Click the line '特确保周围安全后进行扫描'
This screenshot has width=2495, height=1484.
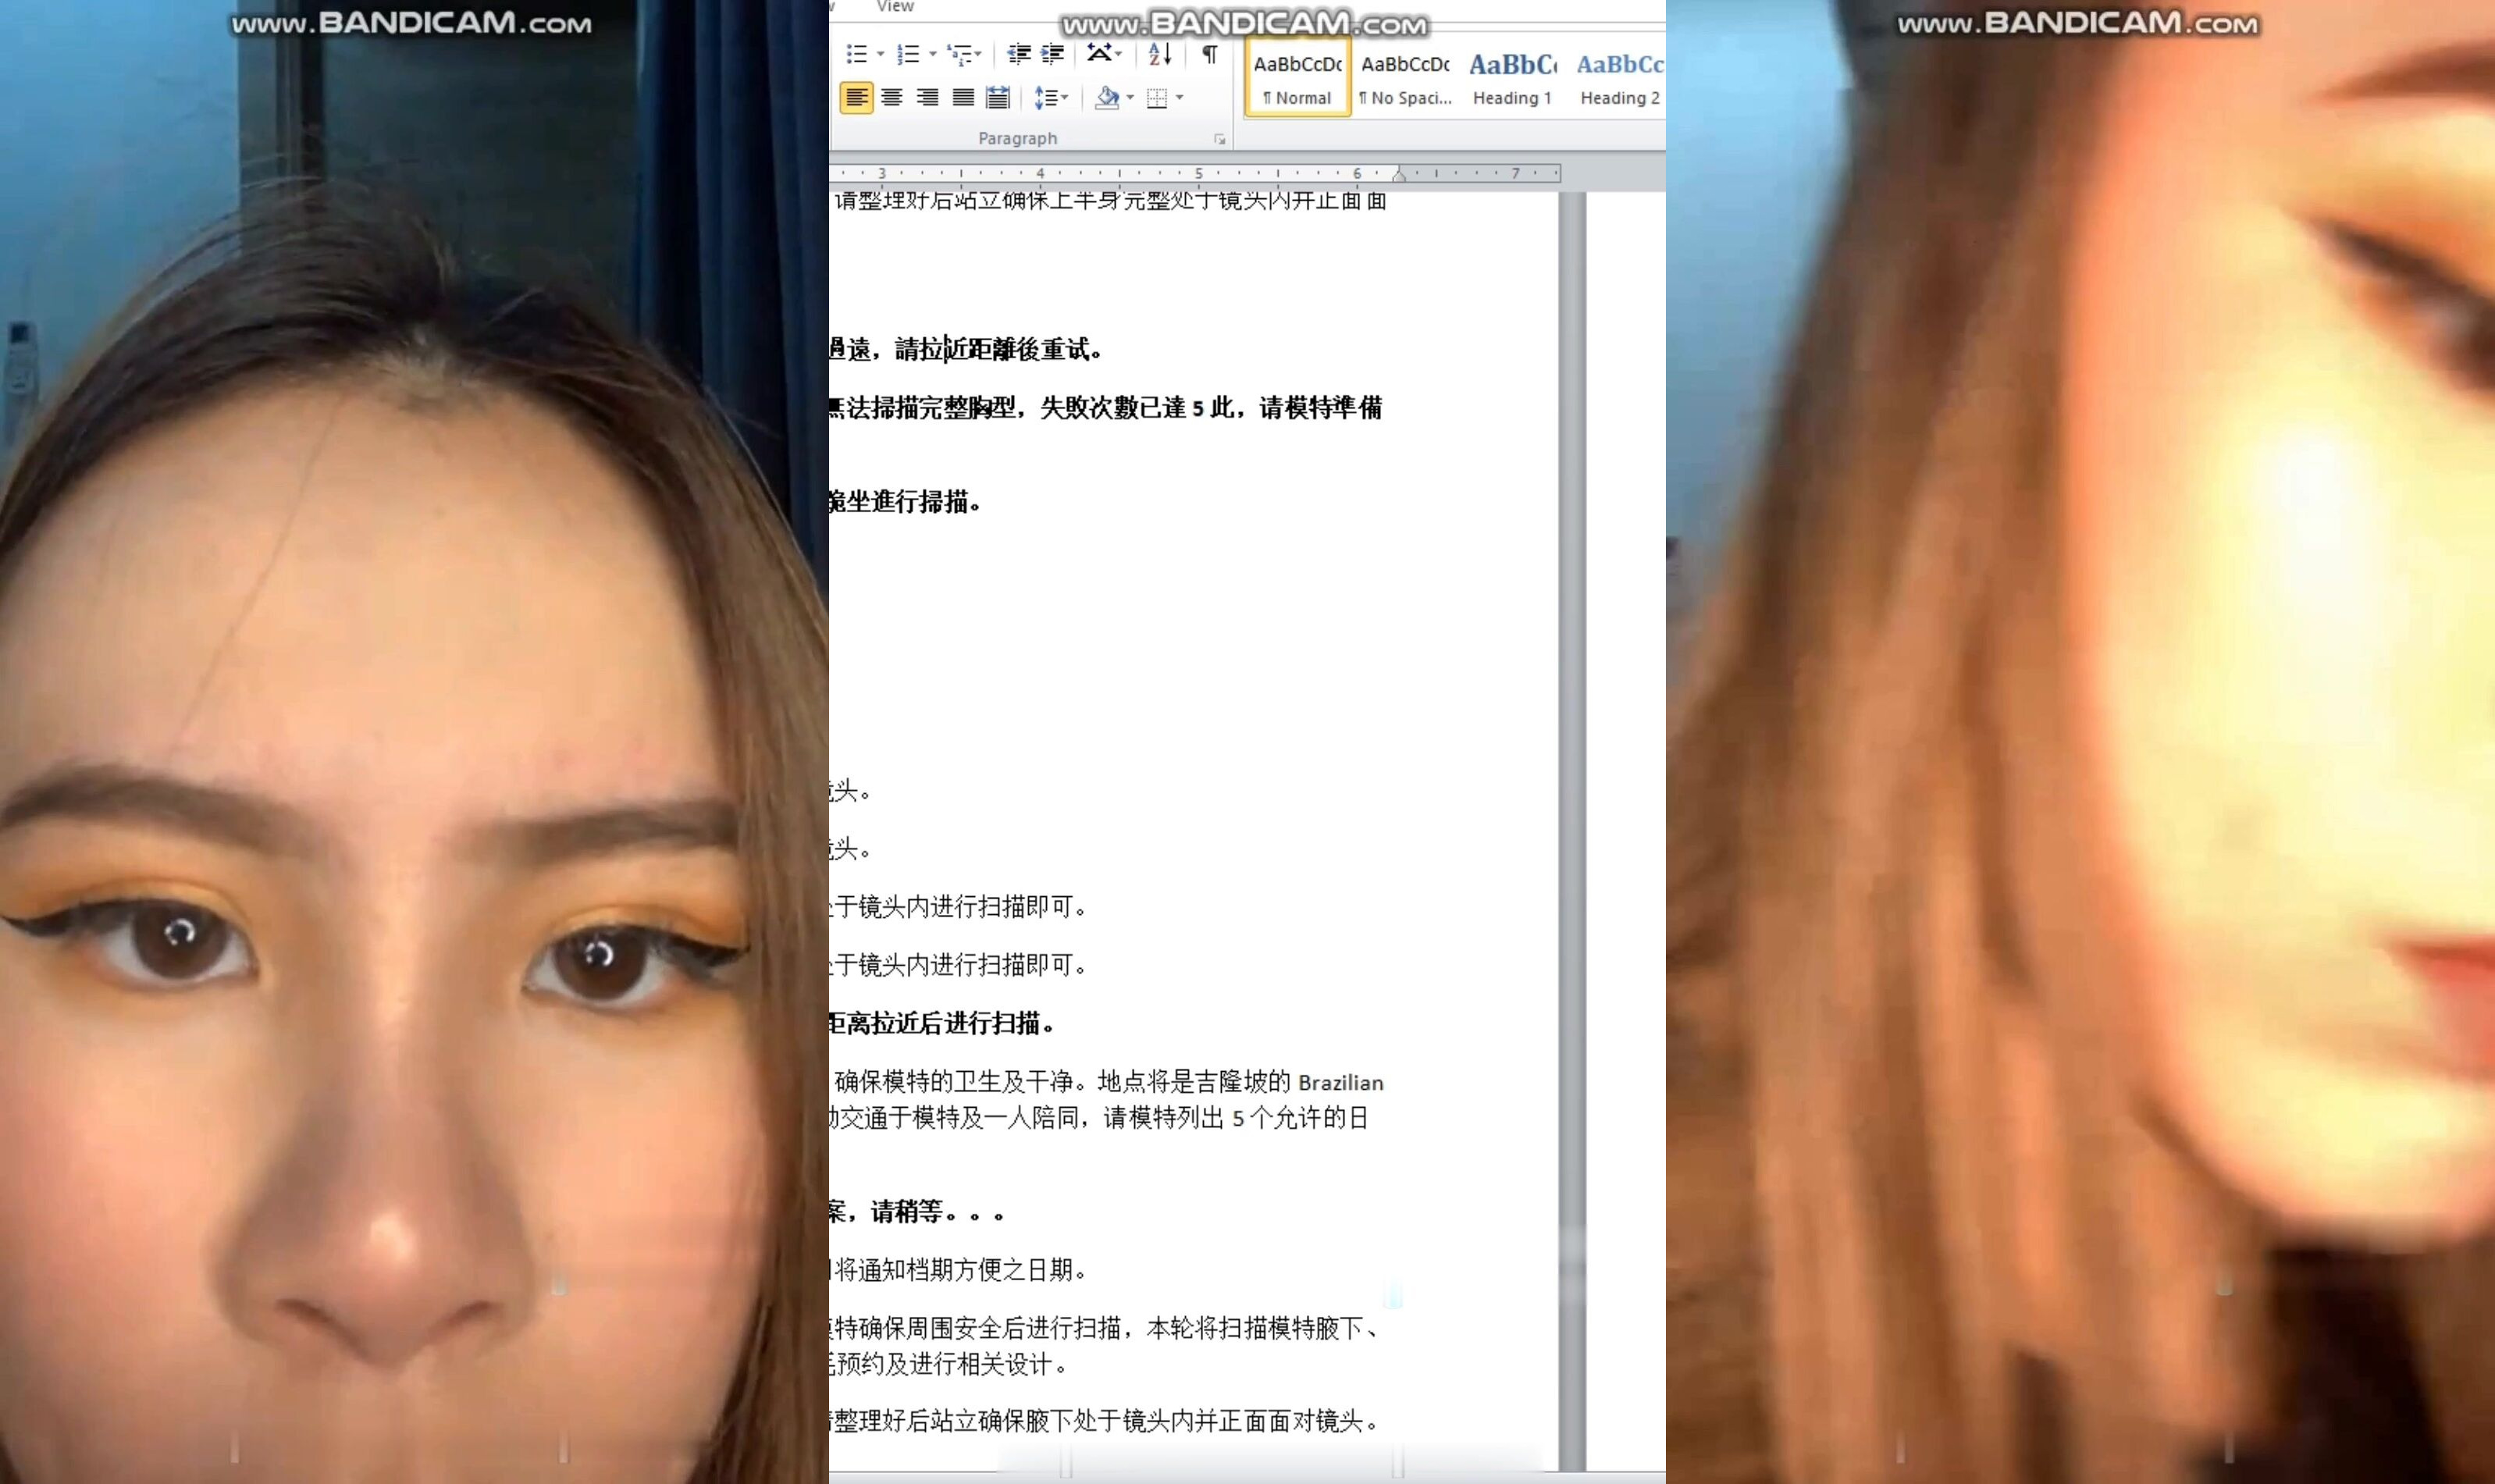coord(979,1328)
